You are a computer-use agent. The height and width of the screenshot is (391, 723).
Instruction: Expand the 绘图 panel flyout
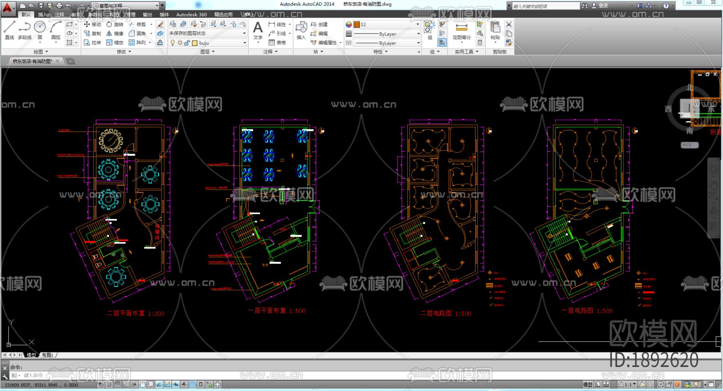point(41,52)
